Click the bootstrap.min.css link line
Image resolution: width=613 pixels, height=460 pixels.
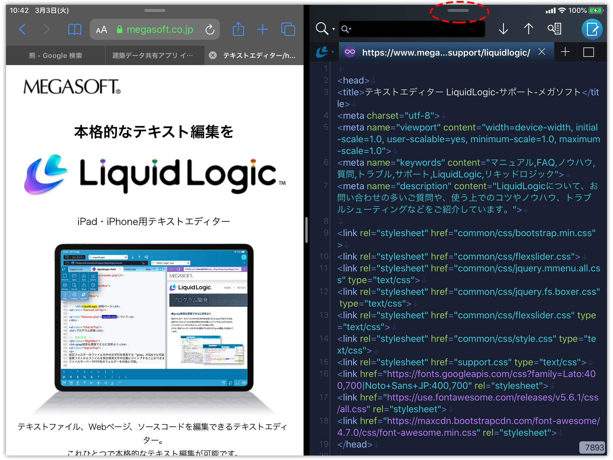[466, 238]
